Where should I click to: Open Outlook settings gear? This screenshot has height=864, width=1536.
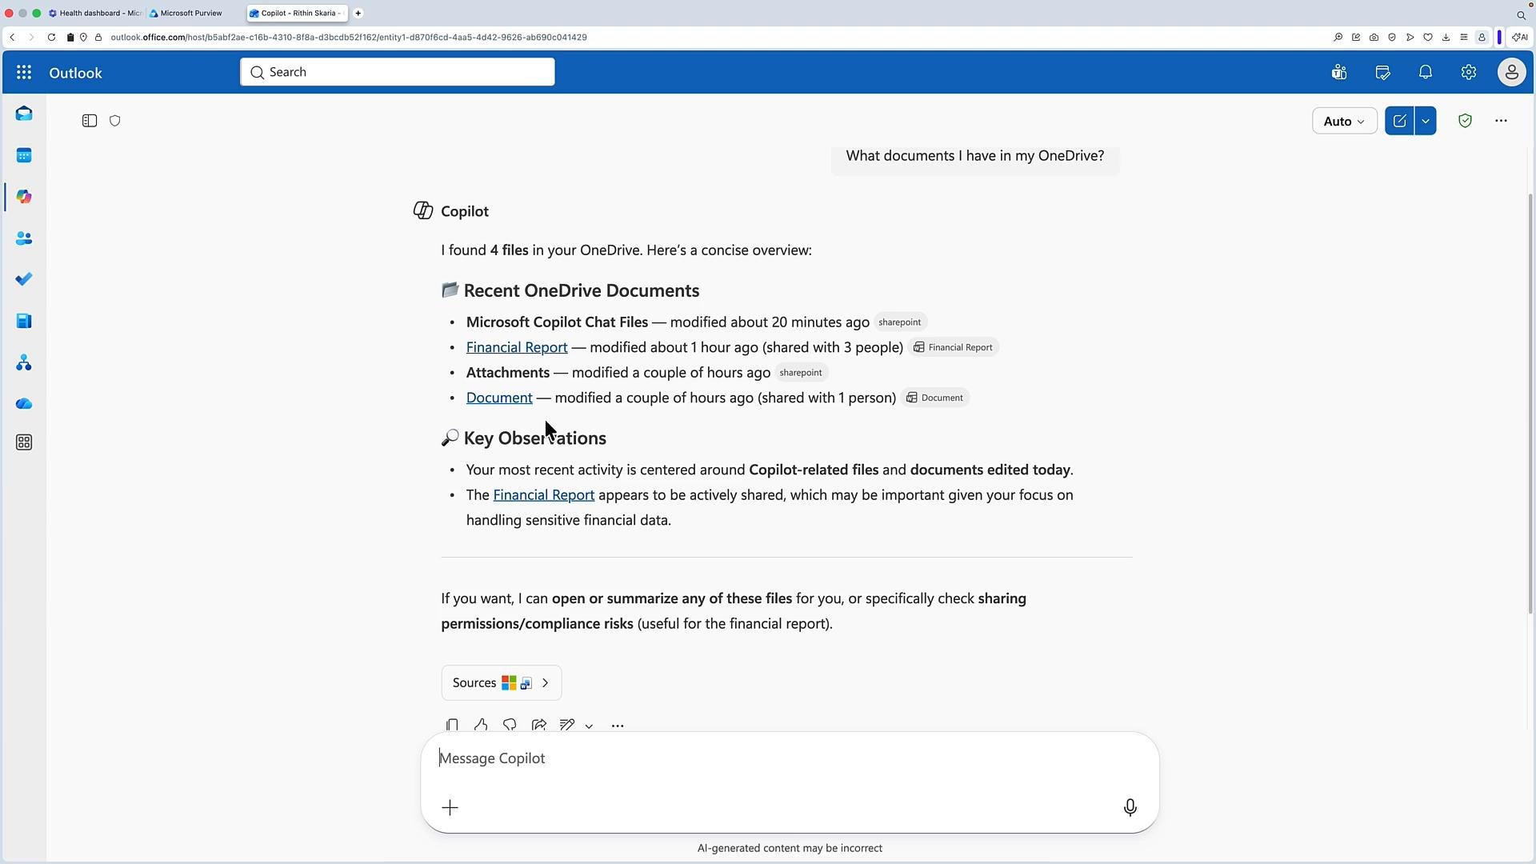click(1469, 73)
